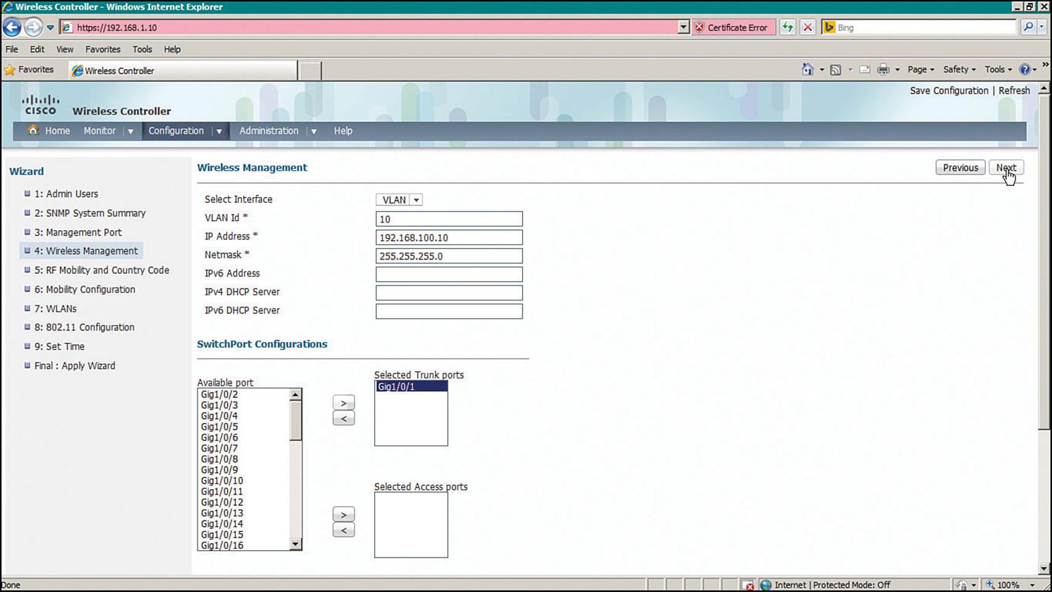
Task: Click the VLAN Id input field
Action: coord(449,219)
